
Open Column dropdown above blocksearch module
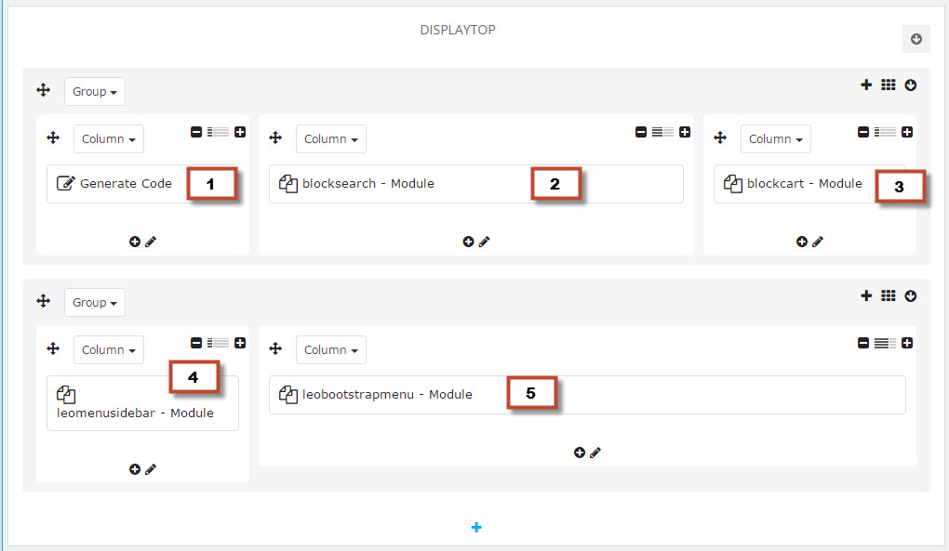[331, 139]
